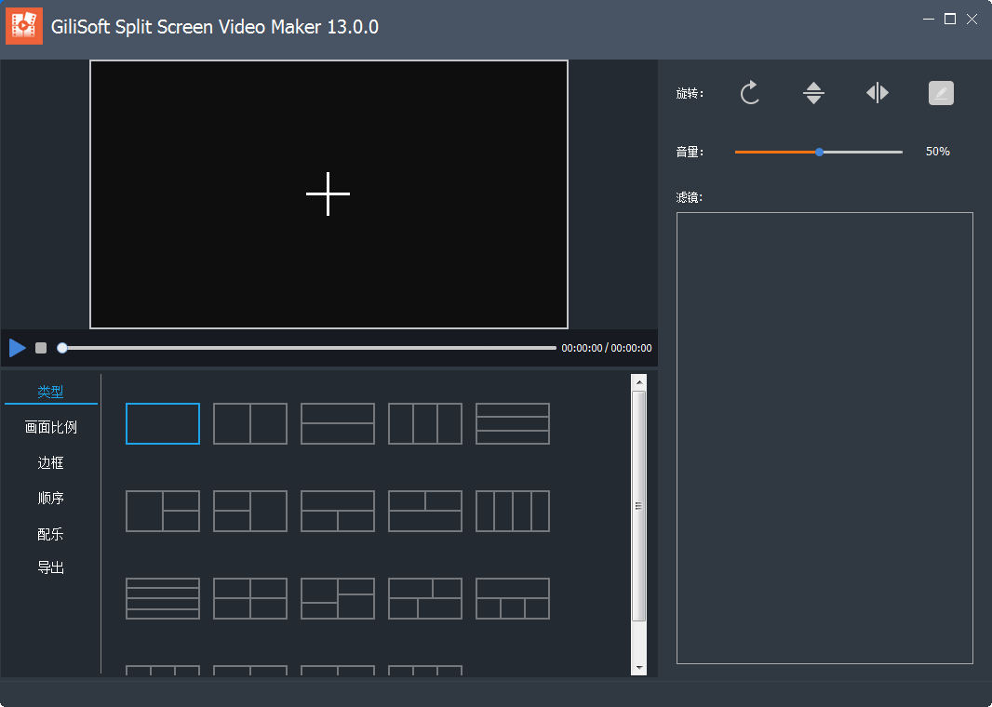992x707 pixels.
Task: Select the three-column layout
Action: (424, 423)
